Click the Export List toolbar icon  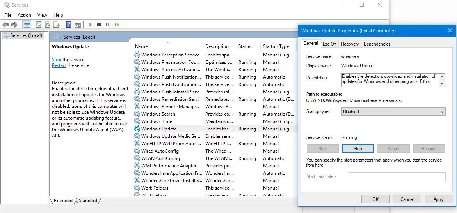tap(57, 25)
